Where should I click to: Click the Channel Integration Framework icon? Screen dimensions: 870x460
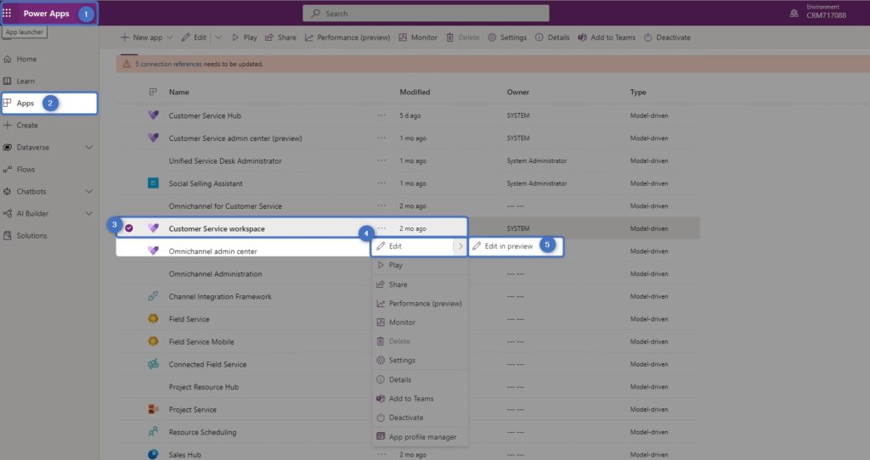153,296
